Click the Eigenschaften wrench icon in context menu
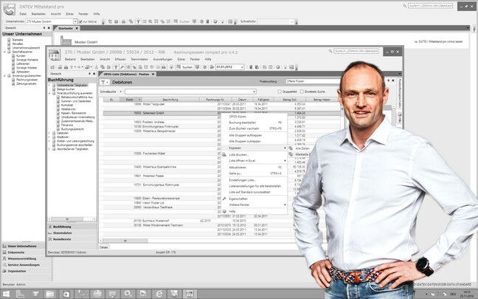The height and width of the screenshot is (299, 478). click(x=224, y=199)
